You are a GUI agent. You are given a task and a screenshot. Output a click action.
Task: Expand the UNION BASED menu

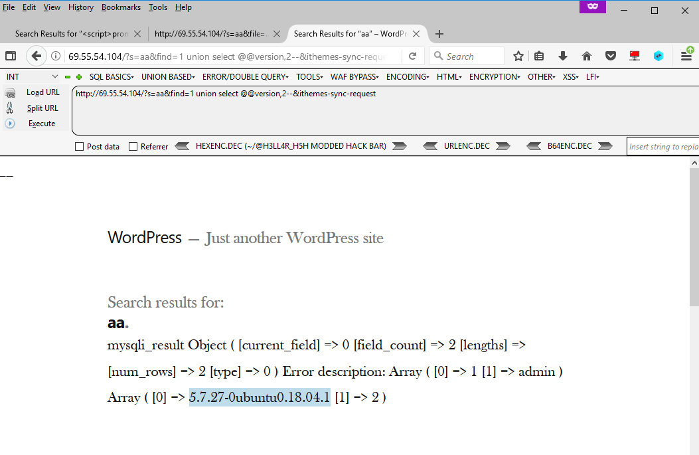(168, 77)
